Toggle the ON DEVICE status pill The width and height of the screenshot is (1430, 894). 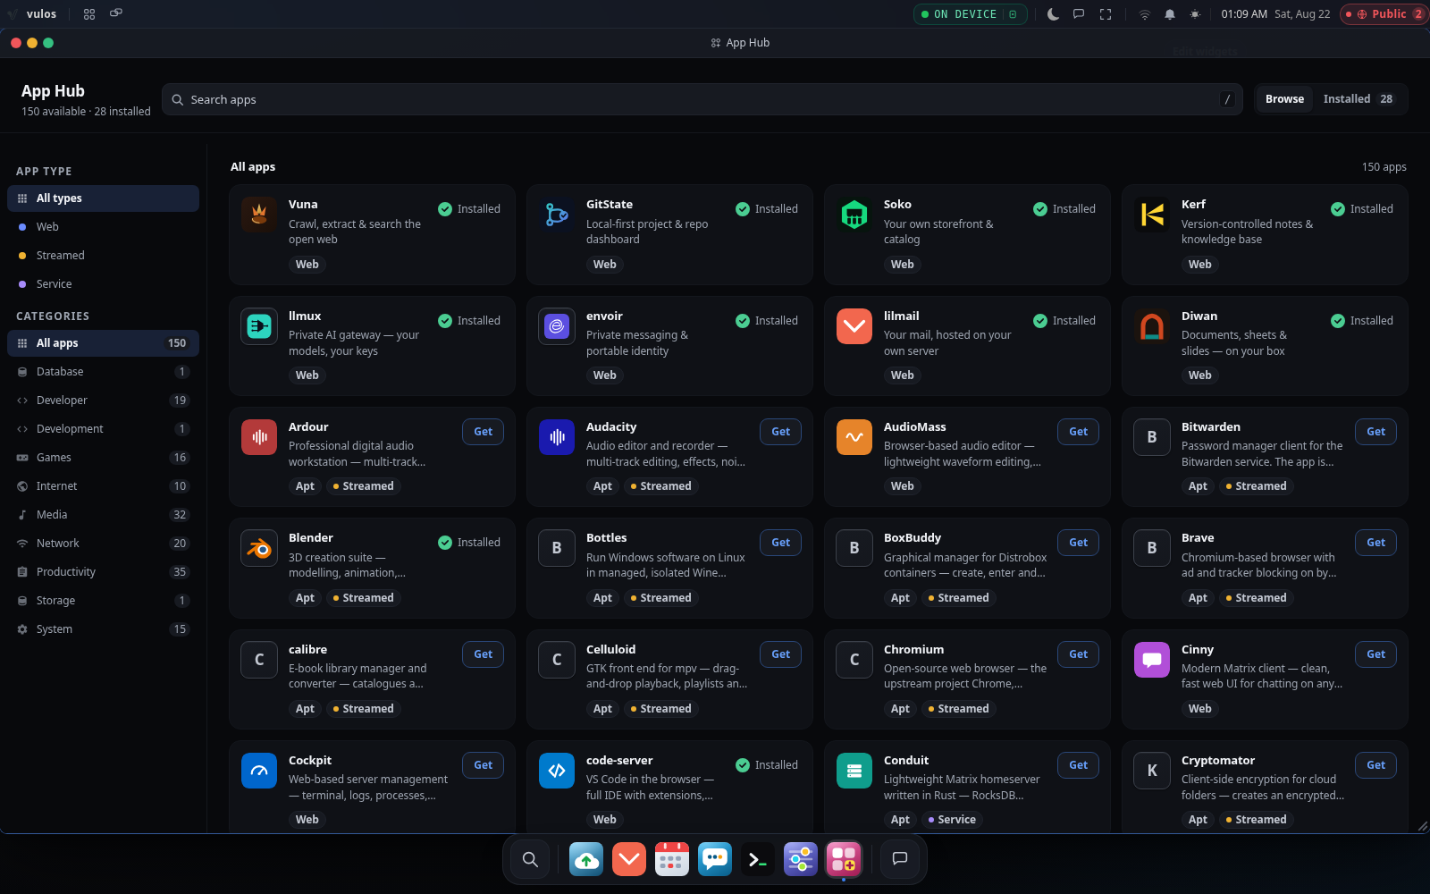[970, 14]
